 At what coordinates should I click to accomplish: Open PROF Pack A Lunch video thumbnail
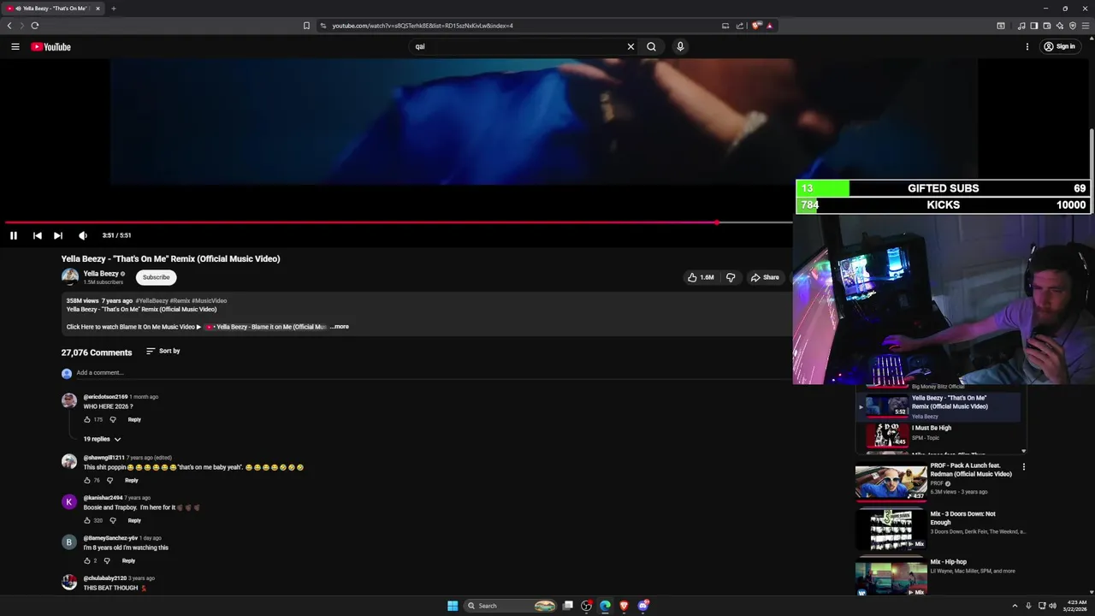[x=891, y=482]
